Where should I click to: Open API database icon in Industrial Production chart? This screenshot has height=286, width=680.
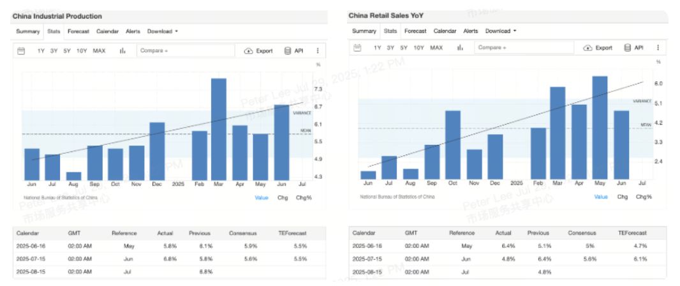tap(287, 51)
